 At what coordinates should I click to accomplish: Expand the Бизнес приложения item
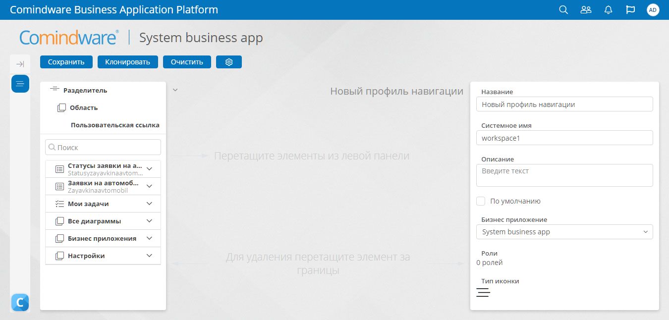tap(150, 238)
